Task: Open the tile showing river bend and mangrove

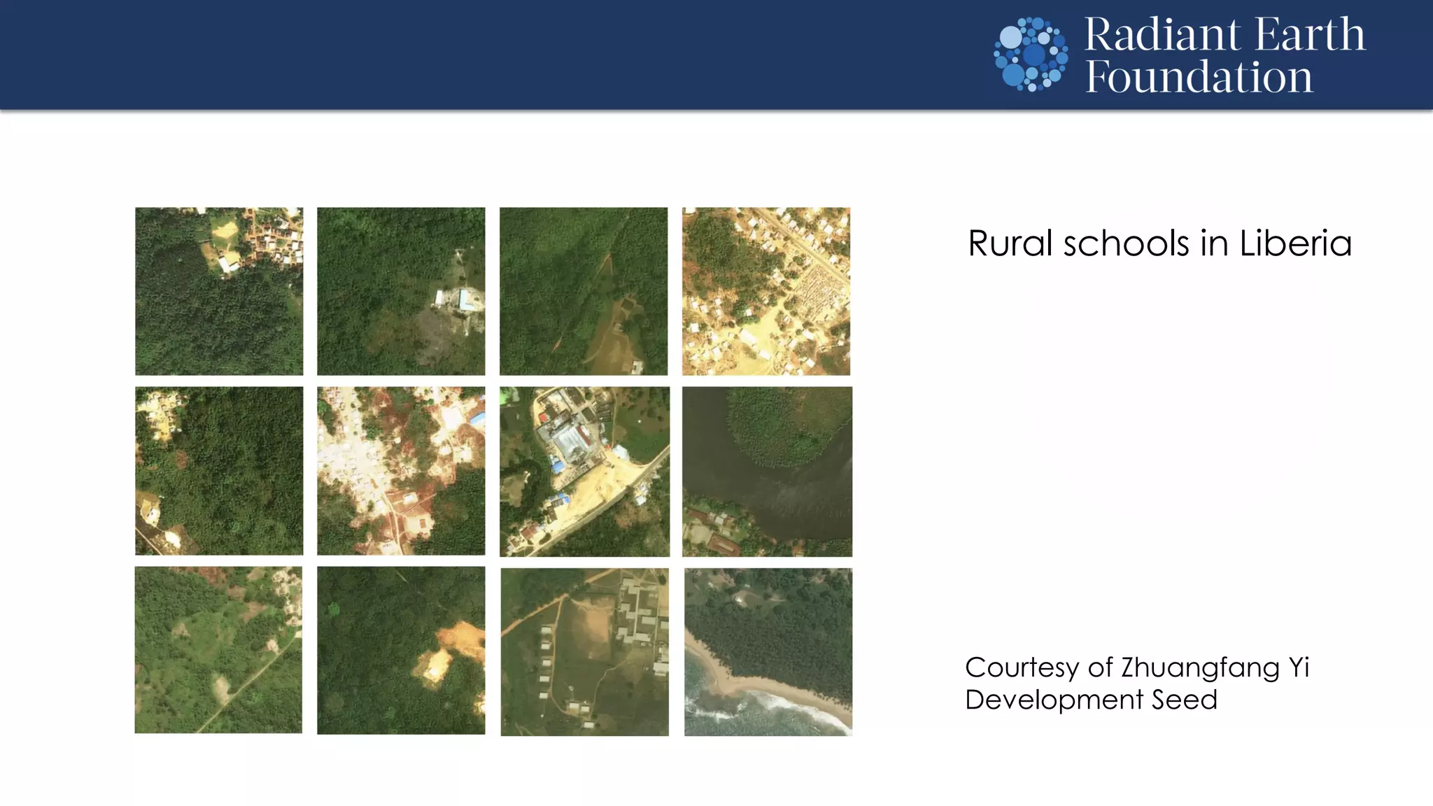Action: [767, 472]
